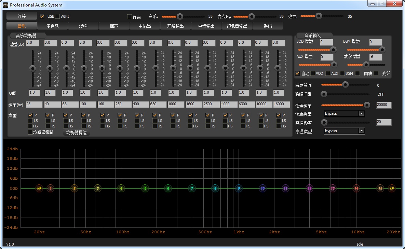The height and width of the screenshot is (249, 405).
Task: Click band 7 node in EQ graph
Action: 192,188
